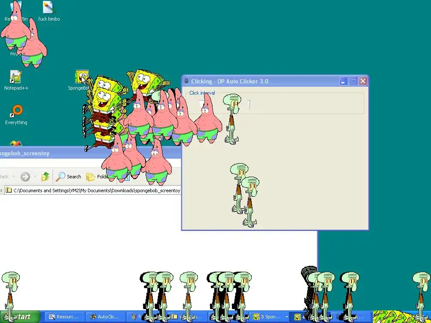
Task: Open the Everything search desktop shortcut
Action: [16, 114]
